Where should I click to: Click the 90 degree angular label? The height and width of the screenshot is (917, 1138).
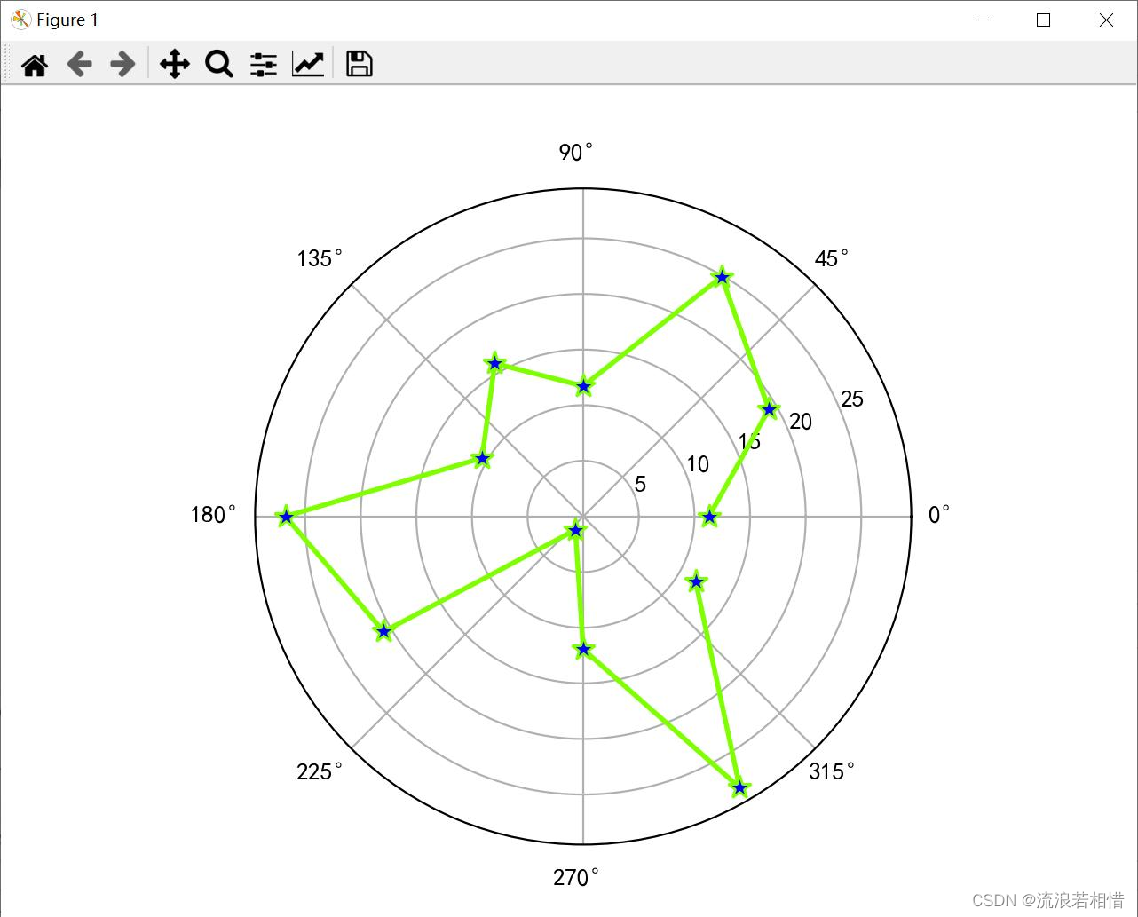[x=573, y=152]
